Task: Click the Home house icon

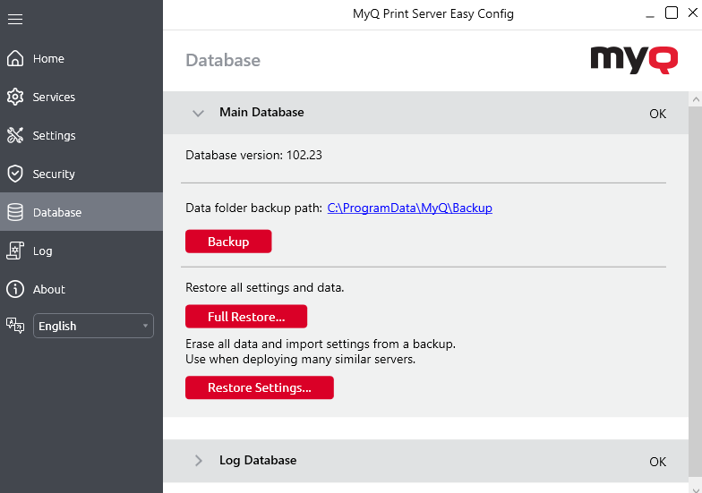Action: pos(14,59)
